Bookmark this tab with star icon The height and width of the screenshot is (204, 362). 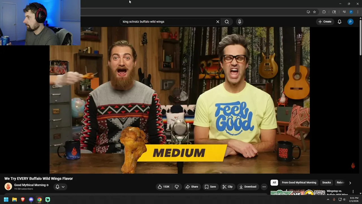(x=314, y=12)
